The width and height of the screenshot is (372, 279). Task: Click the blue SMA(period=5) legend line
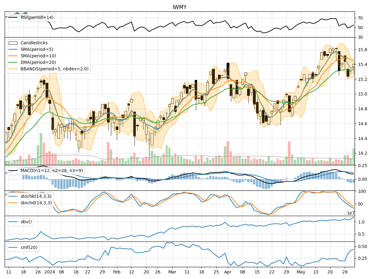coord(13,50)
